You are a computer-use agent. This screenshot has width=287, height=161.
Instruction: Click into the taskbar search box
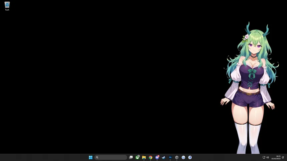point(111,157)
